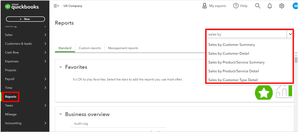Screen dimensions: 298x132
Task: Click the green favorites star graphic
Action: pyautogui.click(x=263, y=93)
